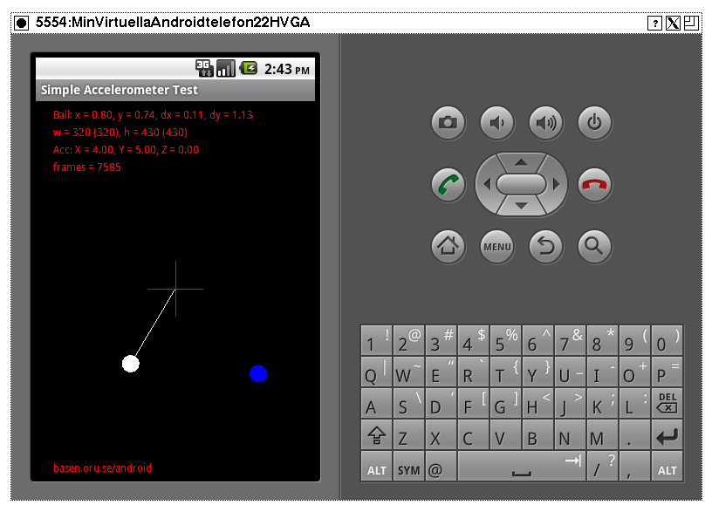Viewport: 712px width, 512px height.
Task: Click the 5 % number key
Action: [505, 340]
